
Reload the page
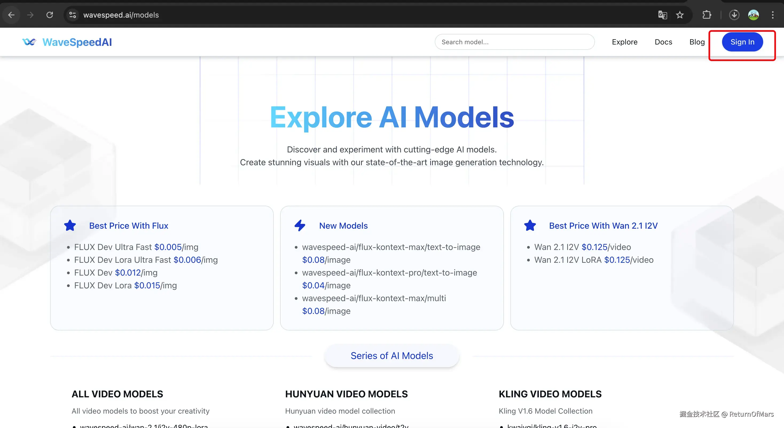(x=50, y=15)
